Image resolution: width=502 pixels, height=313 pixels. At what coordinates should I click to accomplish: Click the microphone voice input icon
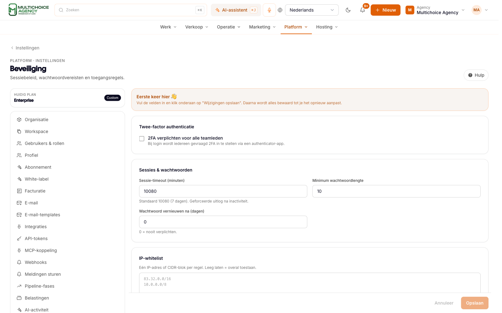click(269, 10)
